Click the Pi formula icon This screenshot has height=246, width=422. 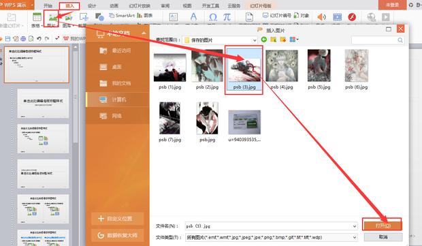[227, 17]
